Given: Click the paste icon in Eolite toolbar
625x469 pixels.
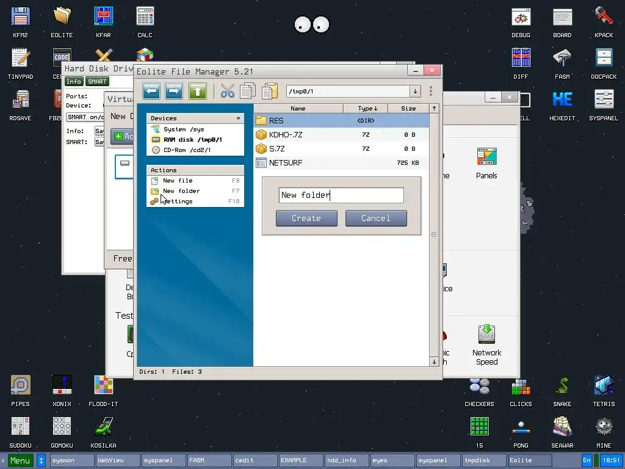Looking at the screenshot, I should tap(270, 92).
